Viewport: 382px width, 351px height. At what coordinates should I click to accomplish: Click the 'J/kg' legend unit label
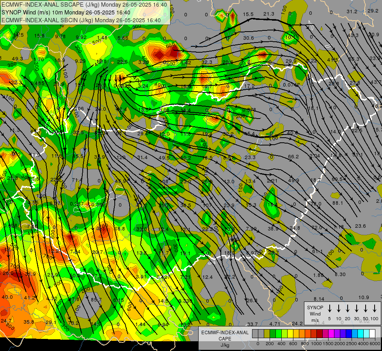[x=225, y=345]
